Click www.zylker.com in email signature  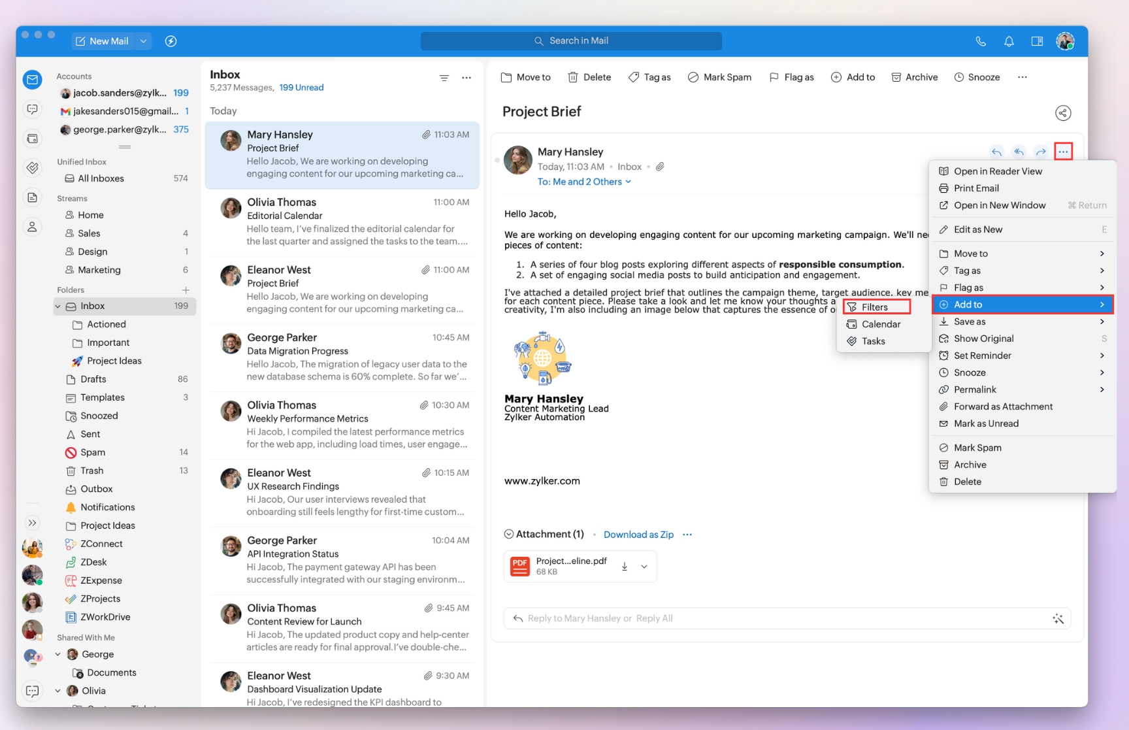coord(542,481)
